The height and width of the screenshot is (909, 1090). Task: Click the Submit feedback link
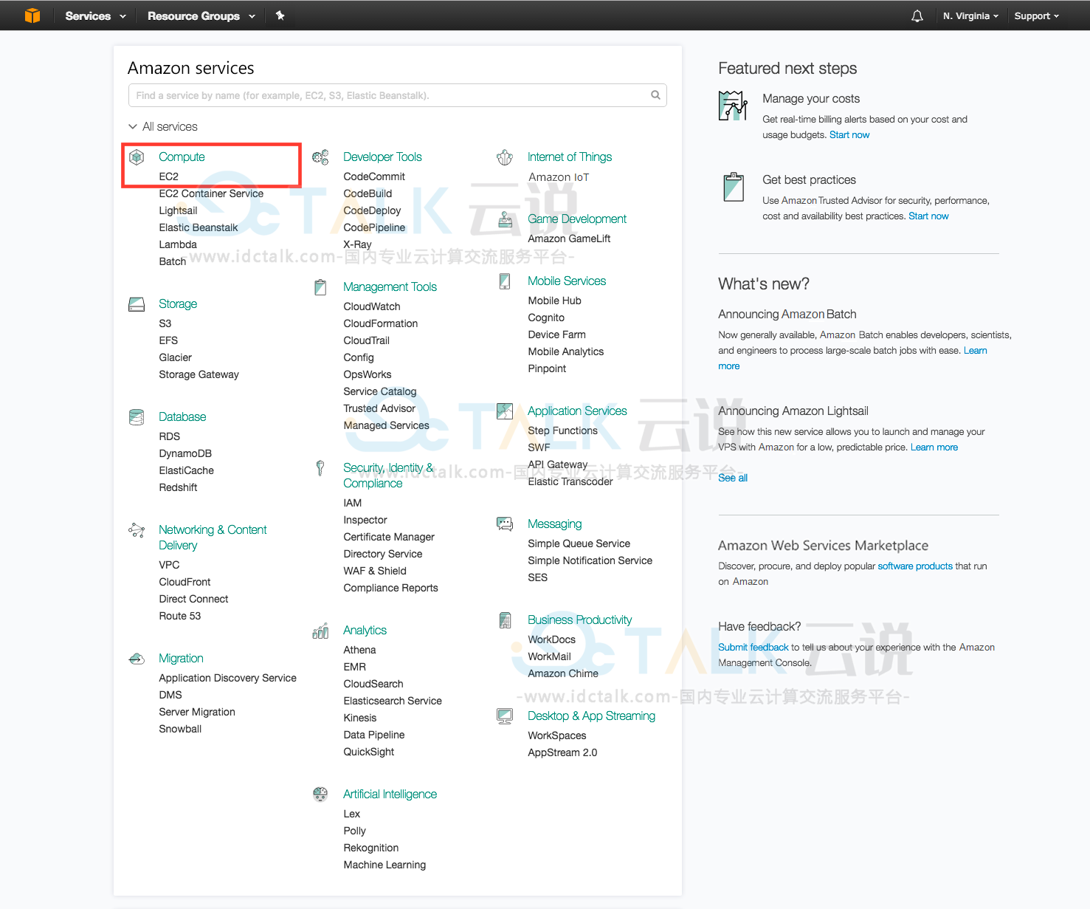click(x=753, y=648)
